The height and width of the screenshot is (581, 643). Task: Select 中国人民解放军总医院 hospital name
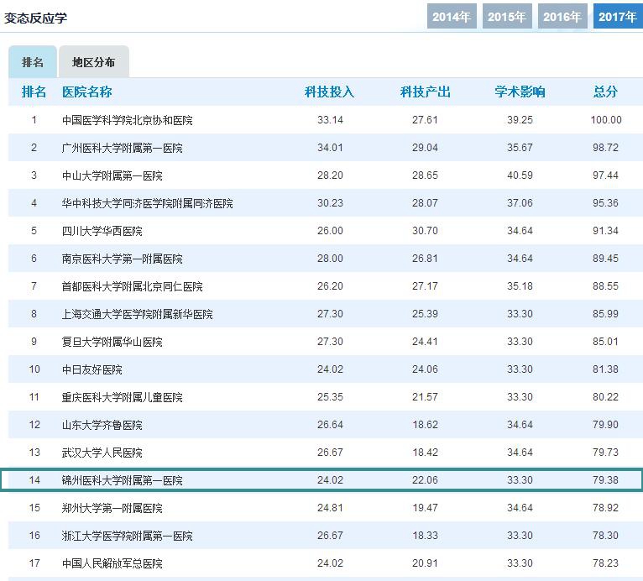click(112, 563)
